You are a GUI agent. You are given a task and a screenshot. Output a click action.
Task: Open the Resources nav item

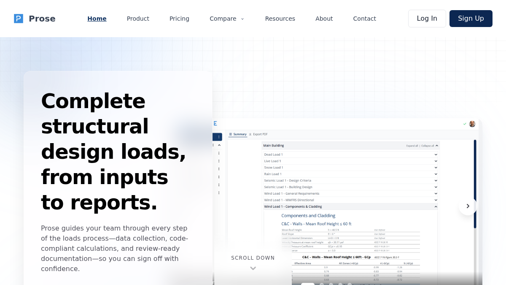280,19
